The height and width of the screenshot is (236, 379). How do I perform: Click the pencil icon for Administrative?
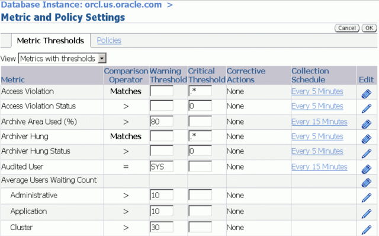(x=367, y=198)
